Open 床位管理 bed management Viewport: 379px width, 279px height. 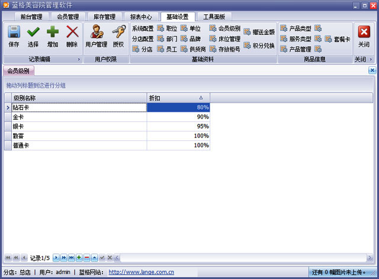pos(225,39)
